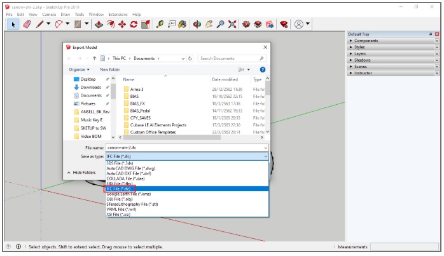Screen dimensions: 444x256
Task: Click the Send to LayOut icon
Action: [x=270, y=25]
